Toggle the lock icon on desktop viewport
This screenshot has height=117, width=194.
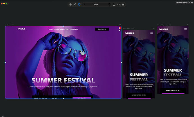click(x=120, y=31)
